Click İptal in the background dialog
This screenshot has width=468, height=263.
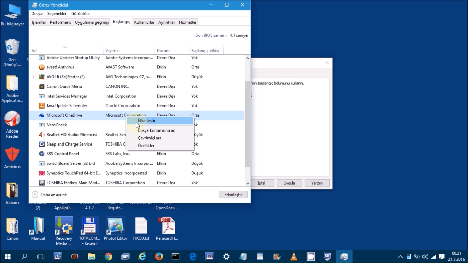(261, 183)
